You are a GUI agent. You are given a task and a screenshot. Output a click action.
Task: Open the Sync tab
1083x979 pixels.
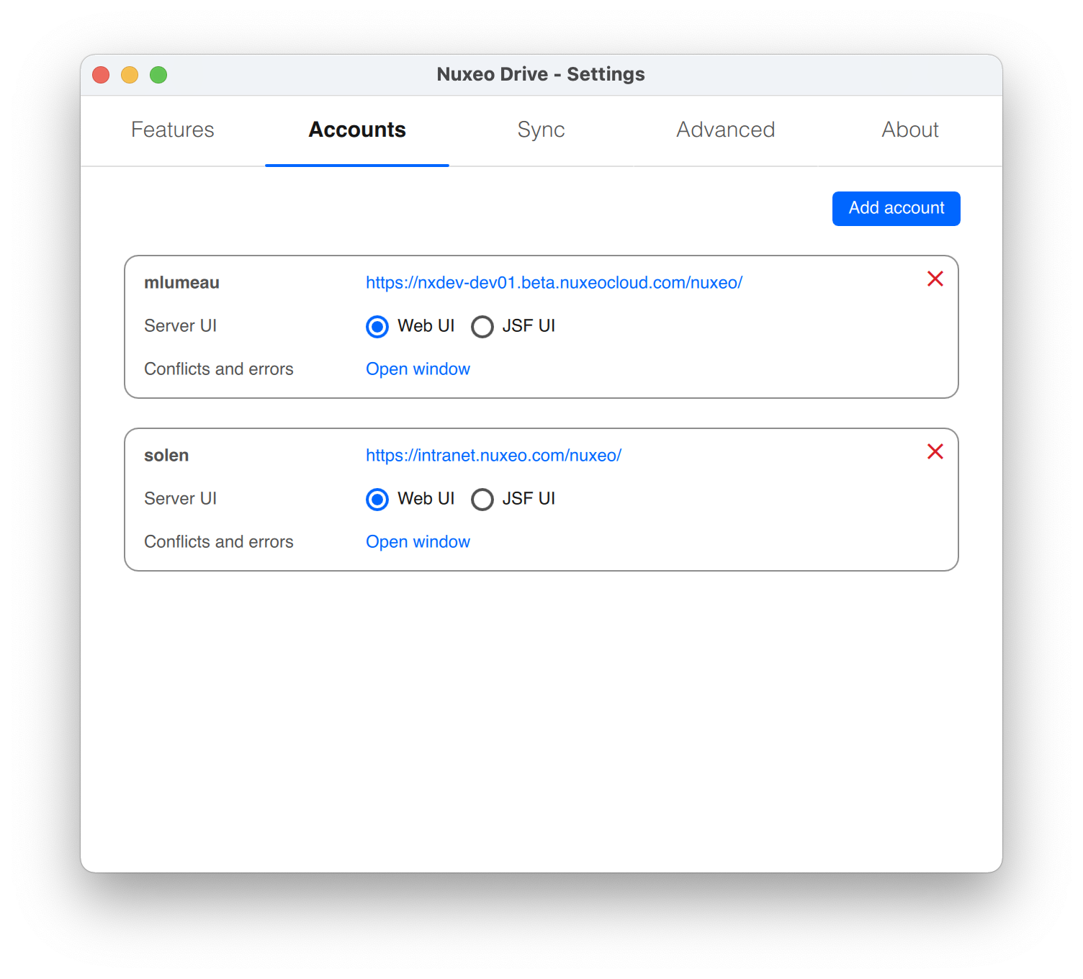pos(541,130)
